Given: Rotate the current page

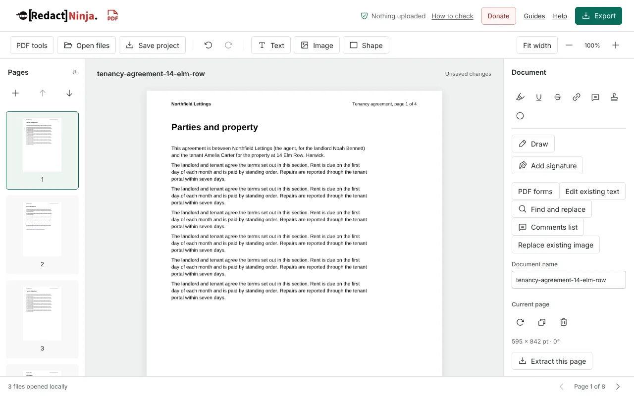Looking at the screenshot, I should coord(520,322).
